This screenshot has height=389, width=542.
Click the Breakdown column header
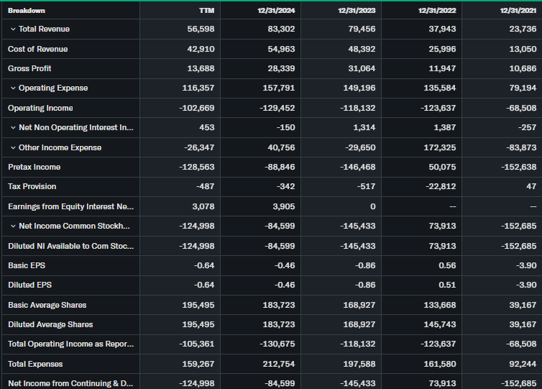coord(26,10)
